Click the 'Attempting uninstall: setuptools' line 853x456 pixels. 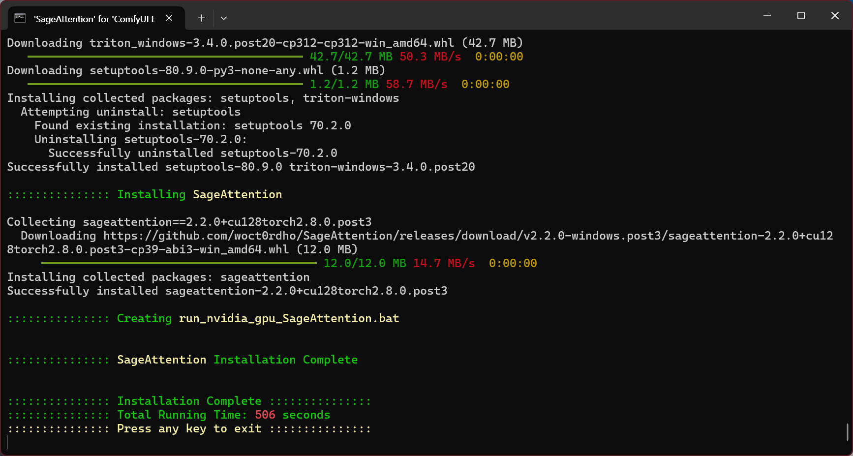pyautogui.click(x=130, y=112)
